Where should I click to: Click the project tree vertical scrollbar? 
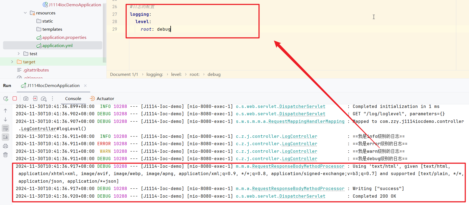[104, 33]
